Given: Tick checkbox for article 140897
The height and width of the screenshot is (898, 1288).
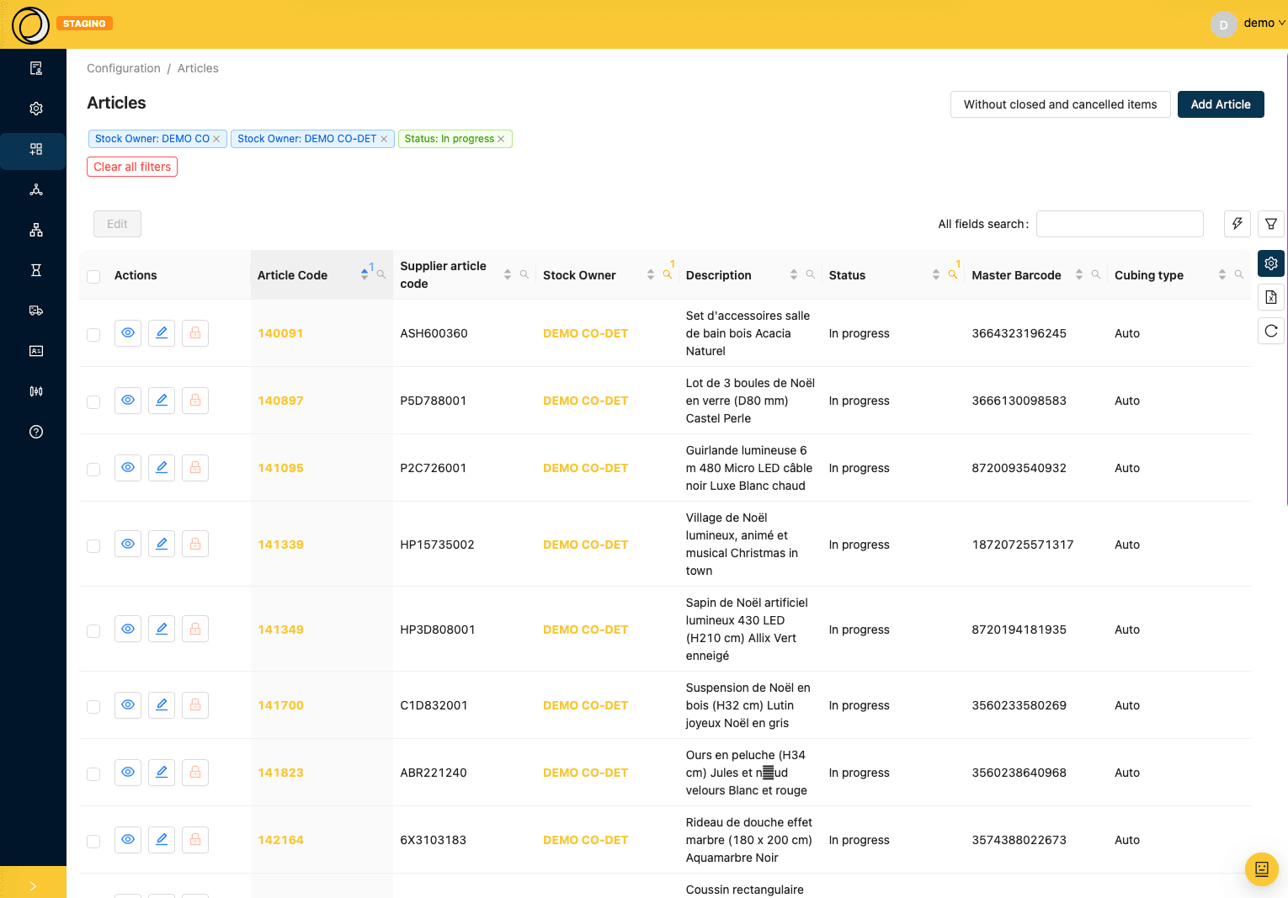Looking at the screenshot, I should point(93,402).
